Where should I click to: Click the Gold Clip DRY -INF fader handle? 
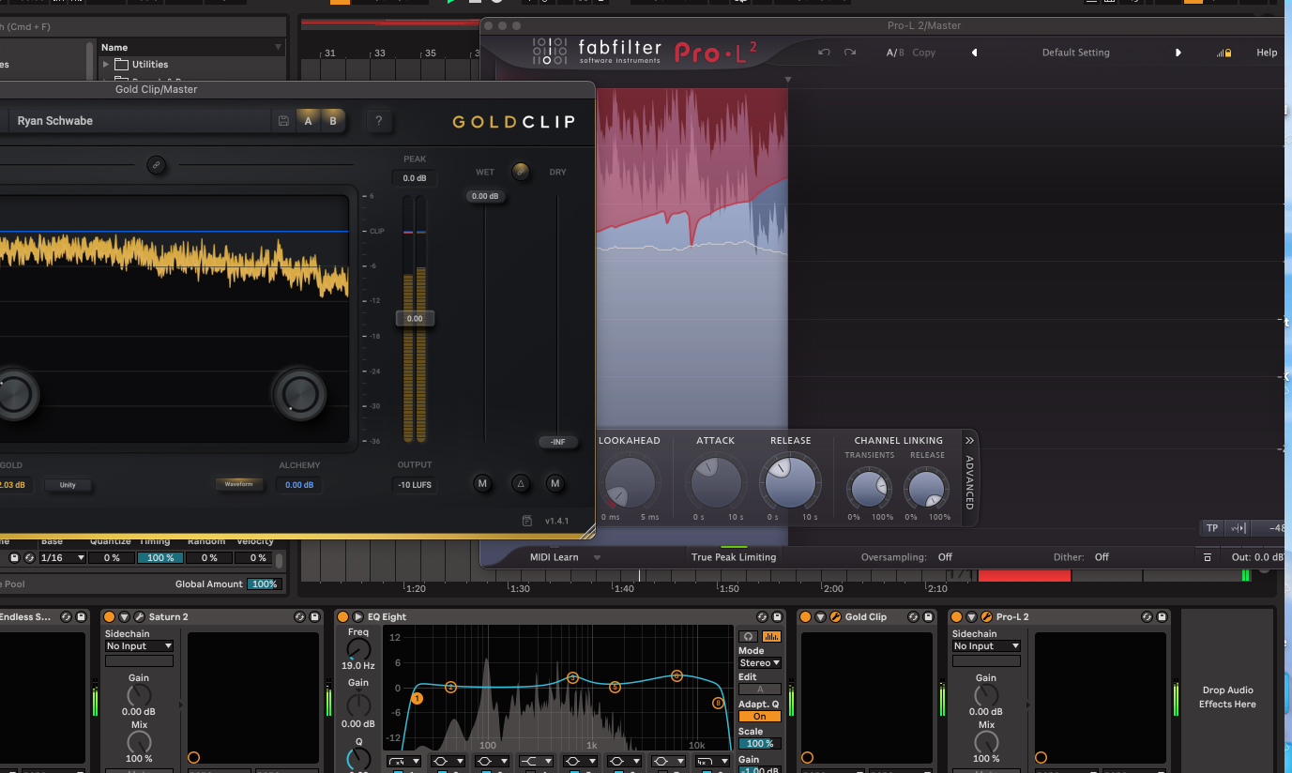[558, 442]
